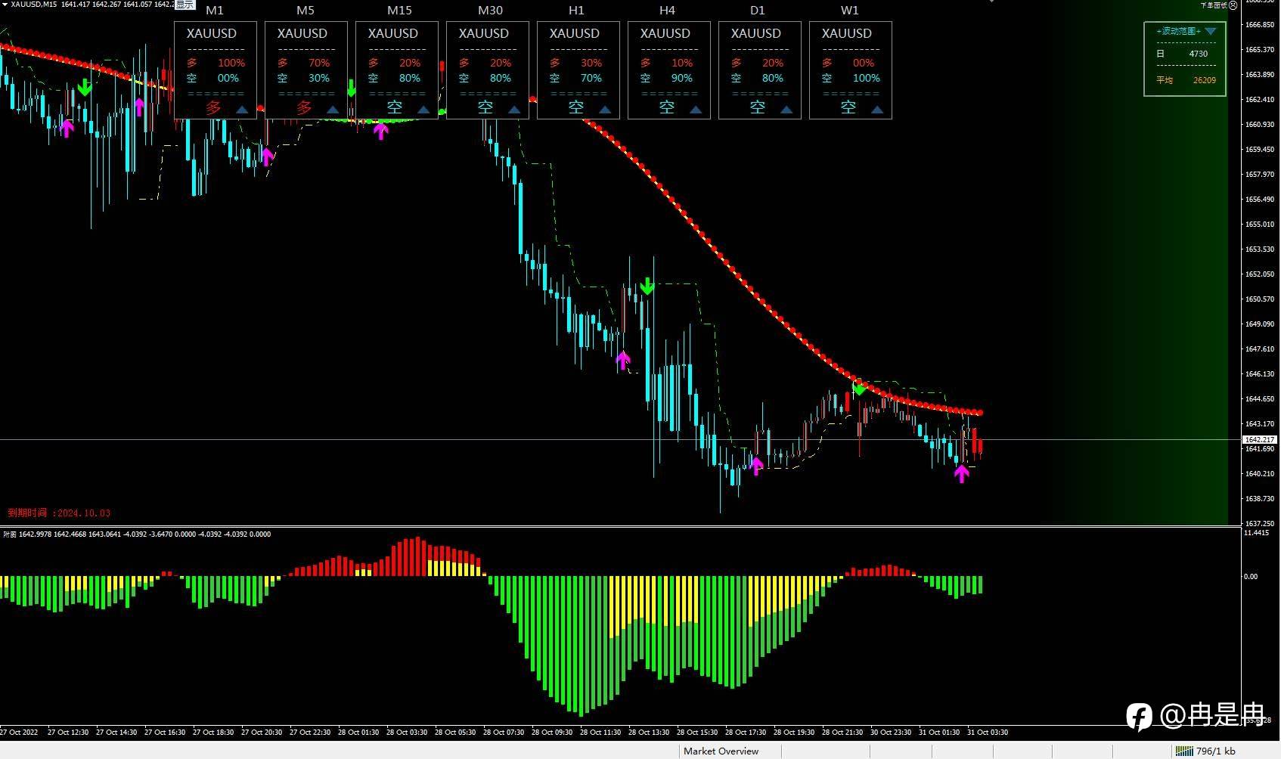This screenshot has width=1281, height=759.
Task: Click the 31 Oct 03:30 time axis label
Action: tap(988, 732)
